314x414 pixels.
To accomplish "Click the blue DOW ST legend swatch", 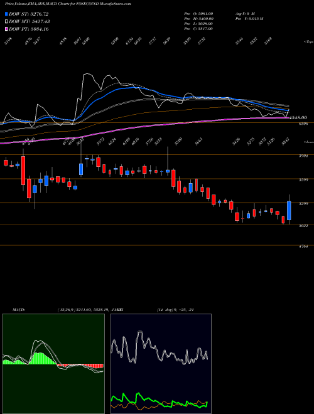I will (6, 14).
